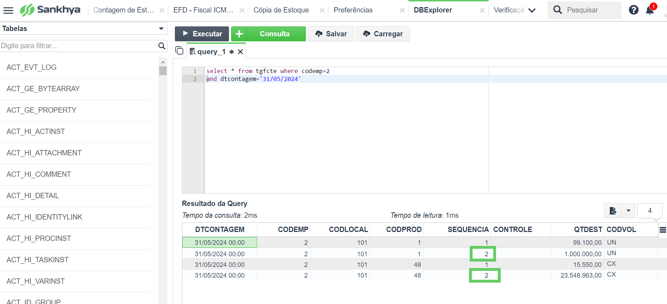667x304 pixels.
Task: Open the results grid column menu icon
Action: (663, 230)
